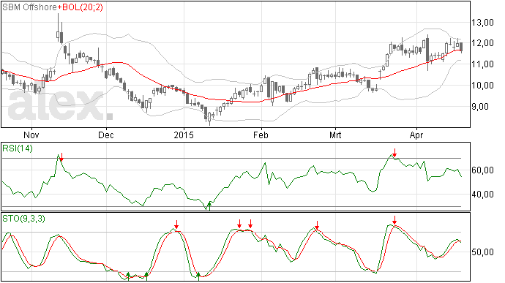Click the 12,00 price axis label
505x283 pixels.
pyautogui.click(x=482, y=43)
